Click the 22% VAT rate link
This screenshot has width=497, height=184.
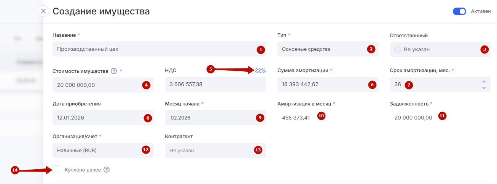point(260,70)
